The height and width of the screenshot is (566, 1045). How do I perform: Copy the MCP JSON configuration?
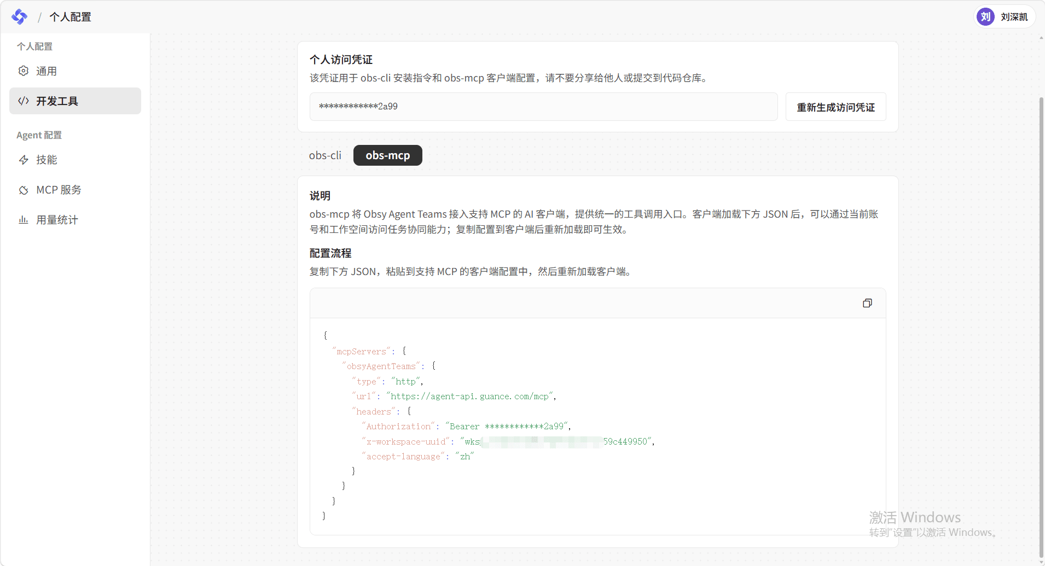[x=867, y=303]
